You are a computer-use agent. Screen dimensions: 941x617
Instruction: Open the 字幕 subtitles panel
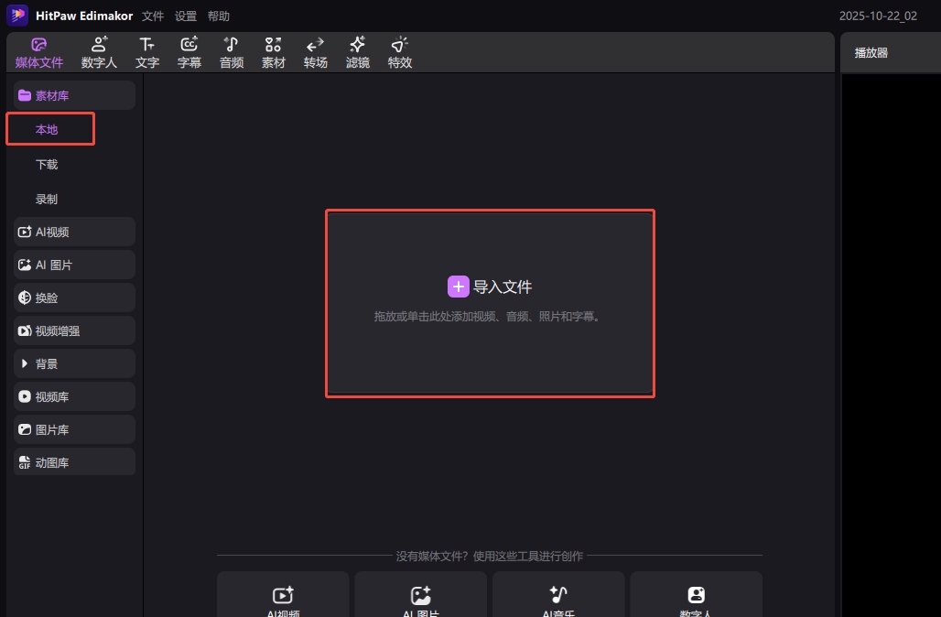[x=189, y=52]
